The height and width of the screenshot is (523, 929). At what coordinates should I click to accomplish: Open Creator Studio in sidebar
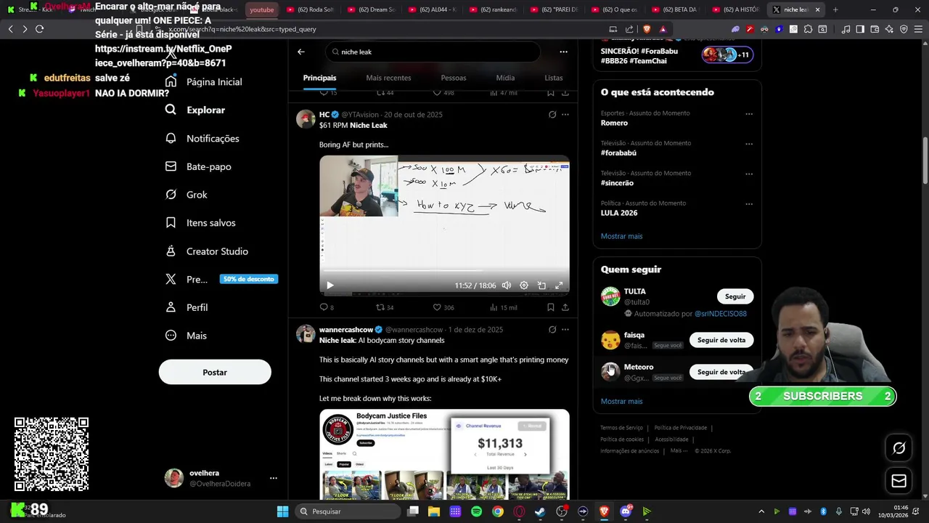click(206, 251)
